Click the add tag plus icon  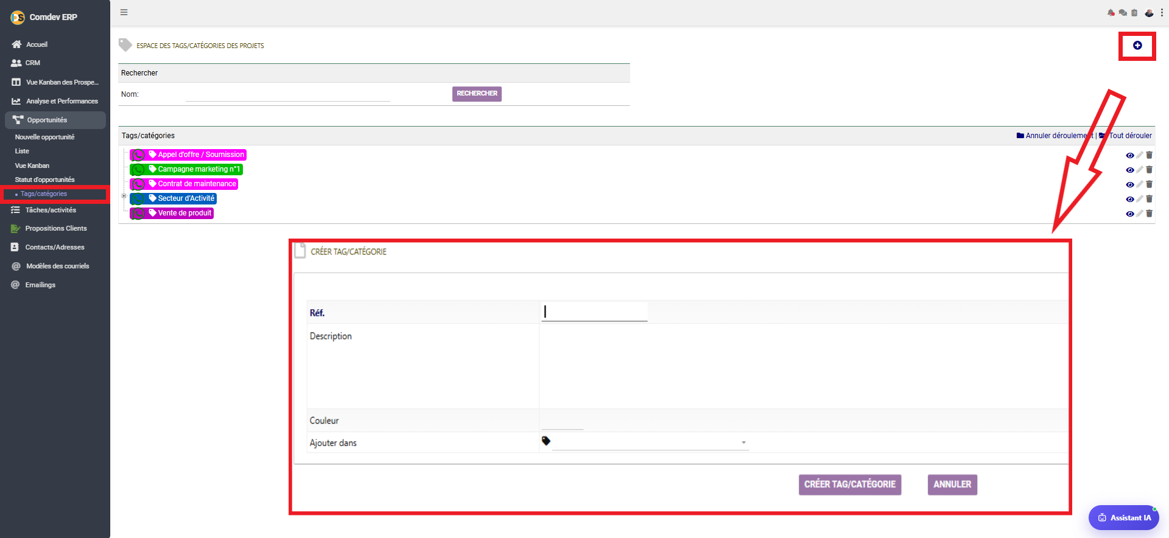point(1137,46)
